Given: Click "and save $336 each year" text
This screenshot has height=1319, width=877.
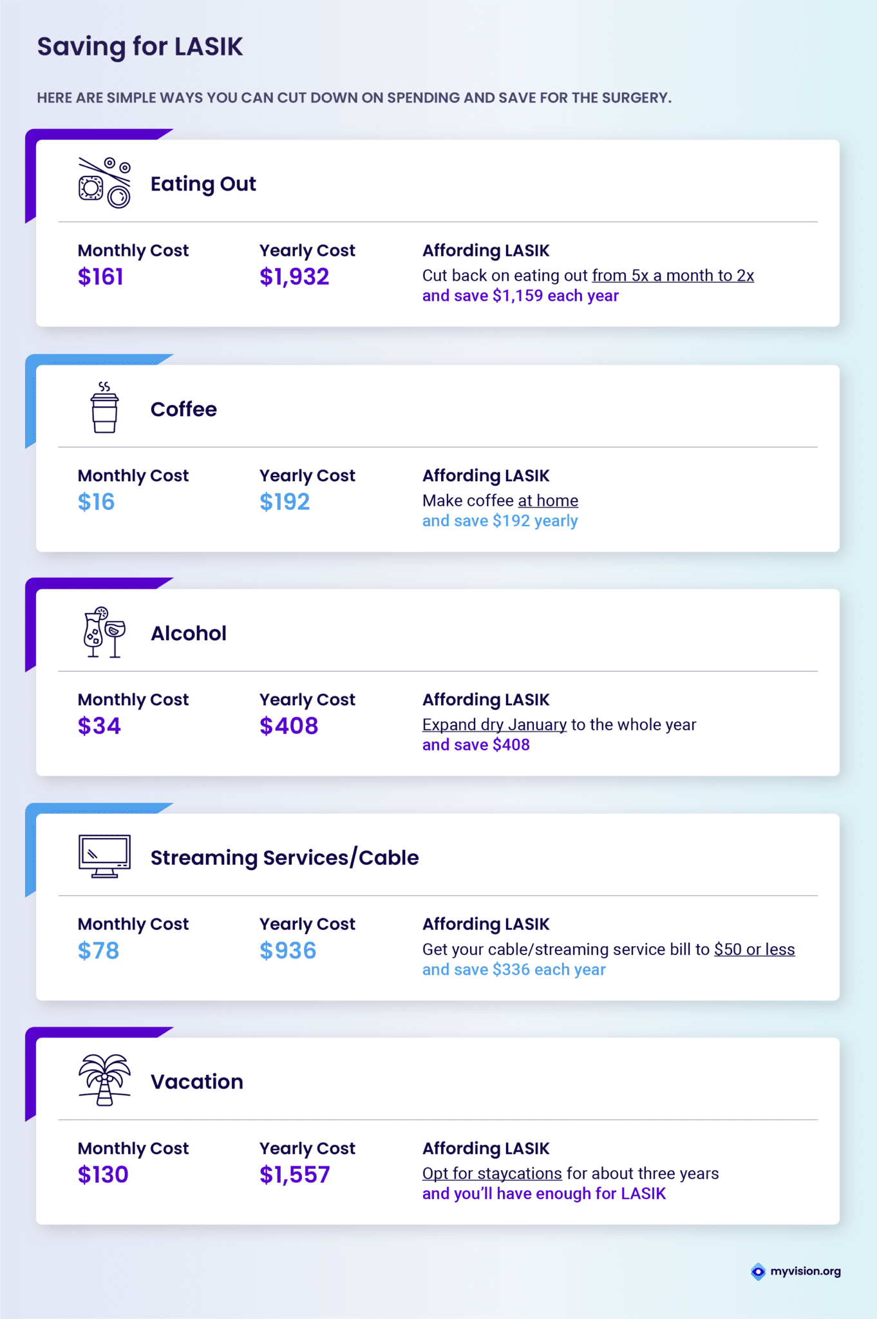Looking at the screenshot, I should point(514,970).
